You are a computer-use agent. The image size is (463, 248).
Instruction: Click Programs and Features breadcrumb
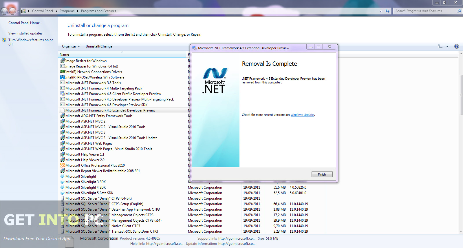coord(98,11)
